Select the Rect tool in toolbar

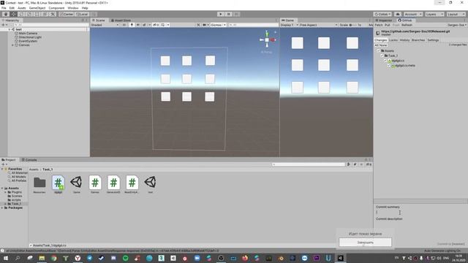pyautogui.click(x=37, y=15)
